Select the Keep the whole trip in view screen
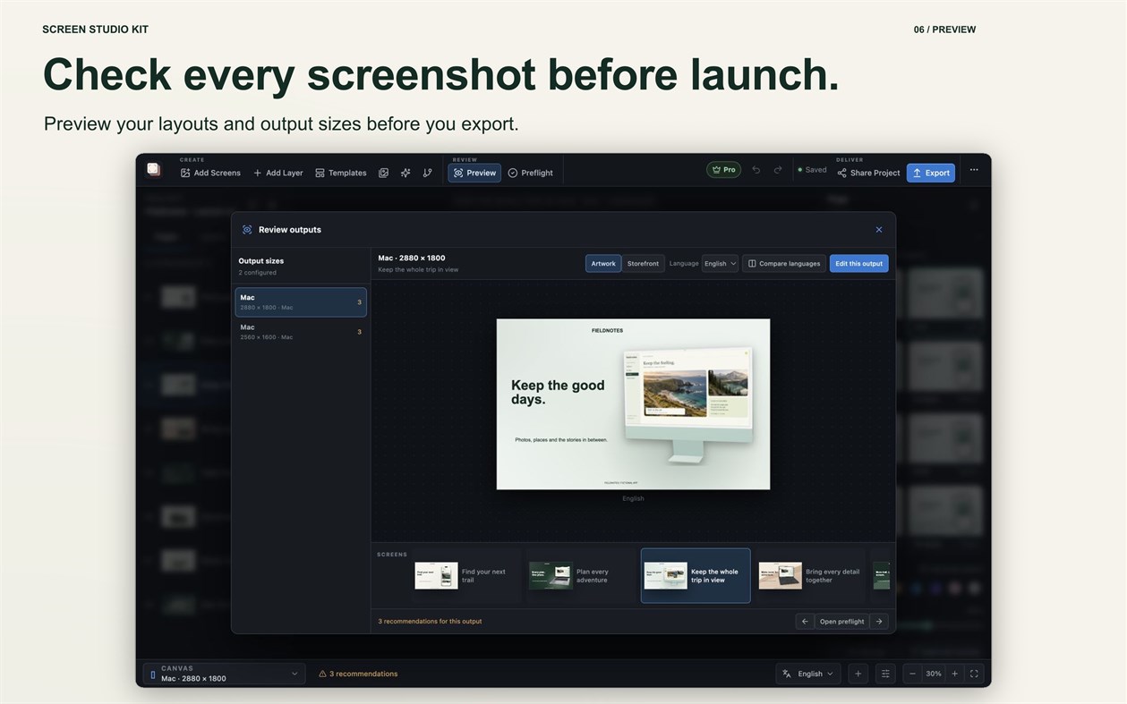 pos(696,575)
